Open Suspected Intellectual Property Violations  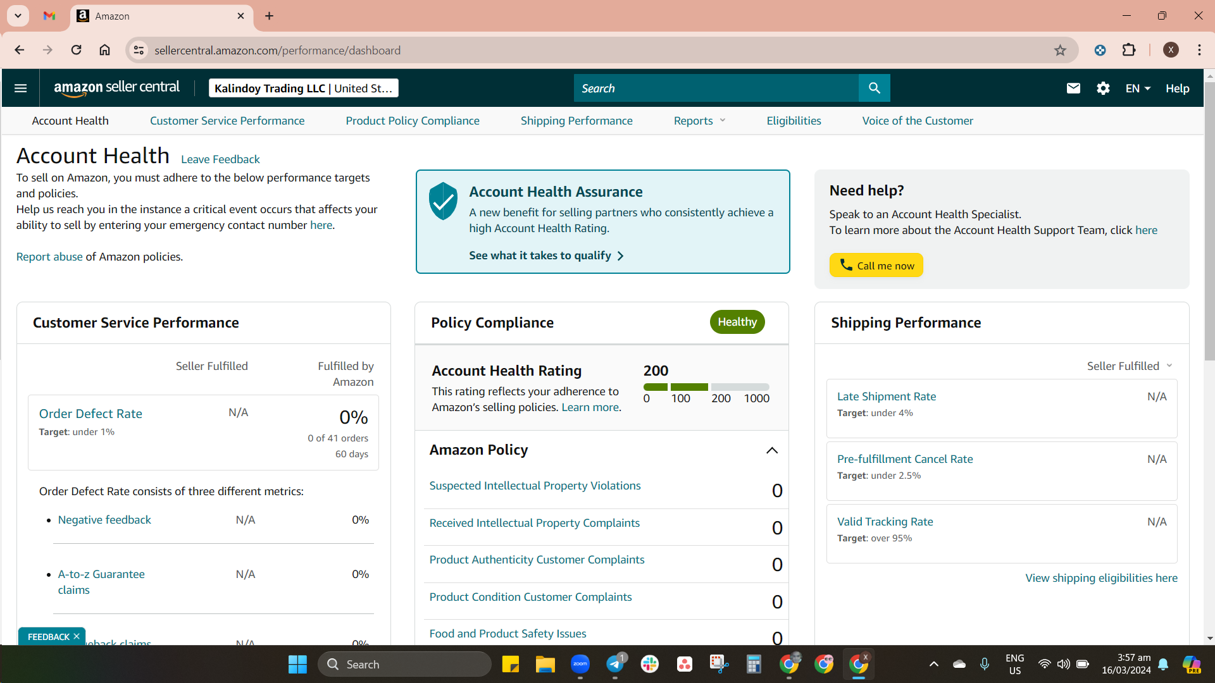[535, 486]
